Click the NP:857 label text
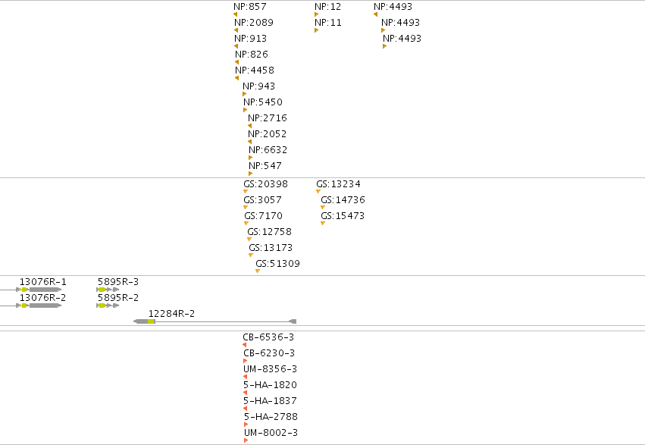Image resolution: width=645 pixels, height=445 pixels. pyautogui.click(x=249, y=7)
